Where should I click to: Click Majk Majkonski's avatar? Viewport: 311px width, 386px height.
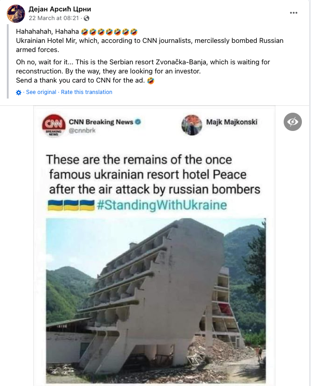pyautogui.click(x=192, y=125)
